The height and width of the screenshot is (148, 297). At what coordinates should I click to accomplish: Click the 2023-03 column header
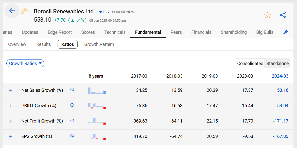(x=245, y=76)
